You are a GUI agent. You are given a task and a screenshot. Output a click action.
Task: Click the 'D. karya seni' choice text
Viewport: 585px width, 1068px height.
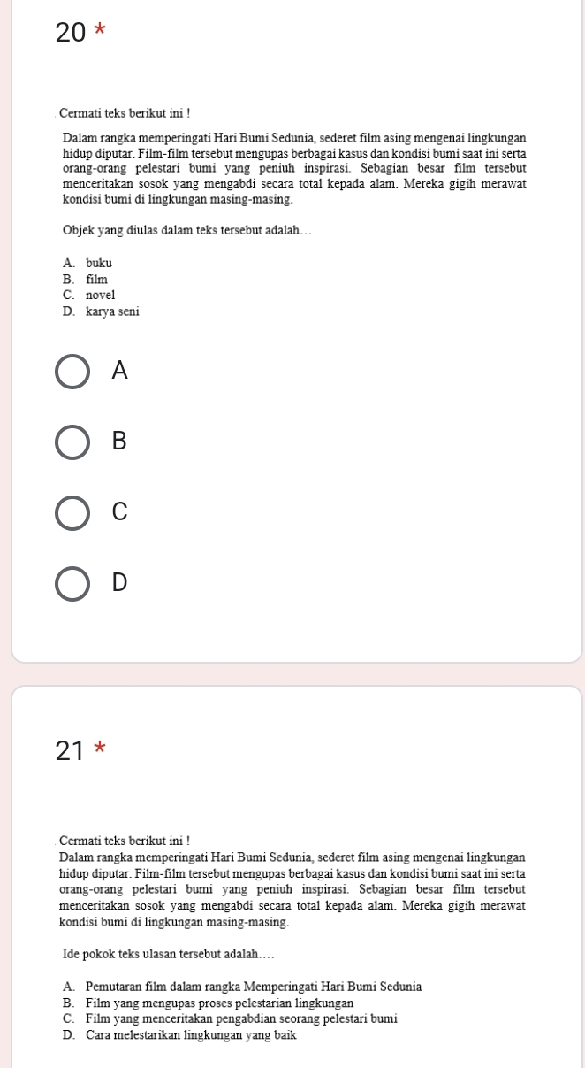tap(101, 311)
